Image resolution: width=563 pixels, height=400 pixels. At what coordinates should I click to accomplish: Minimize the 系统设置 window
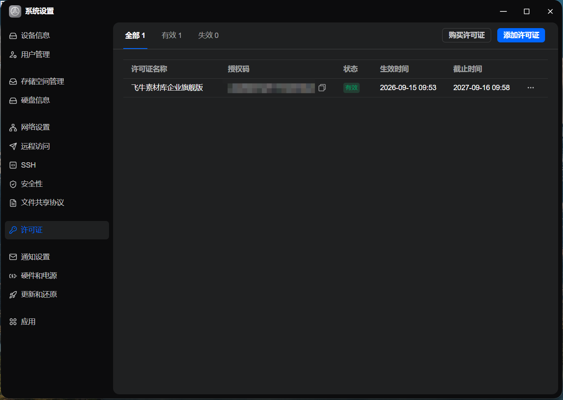coord(503,11)
